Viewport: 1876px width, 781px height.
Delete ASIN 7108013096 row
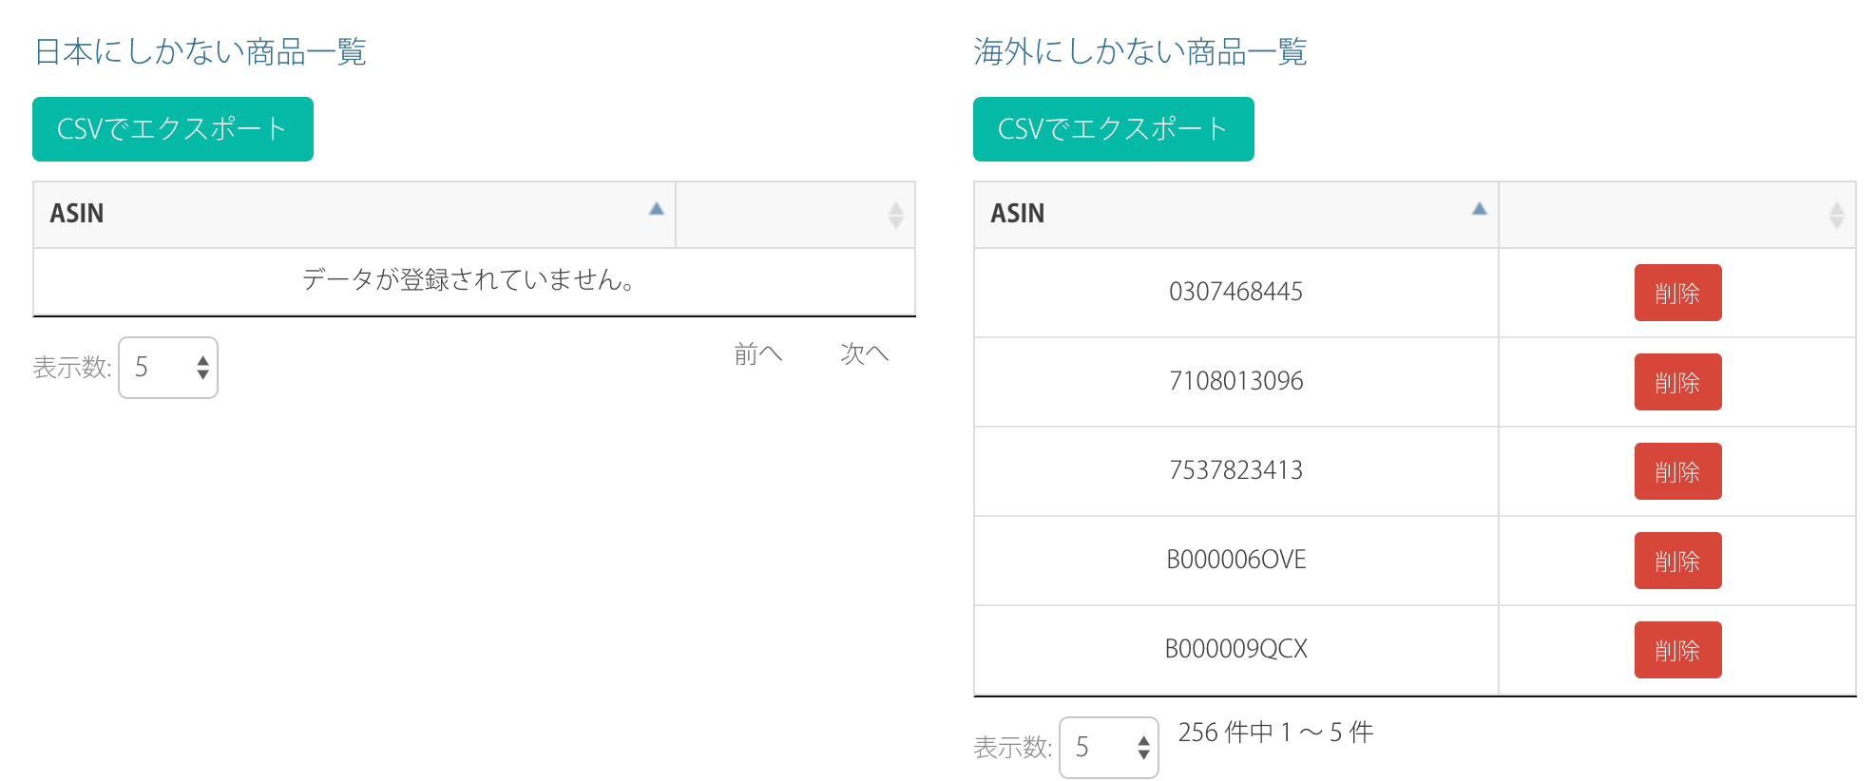point(1677,382)
